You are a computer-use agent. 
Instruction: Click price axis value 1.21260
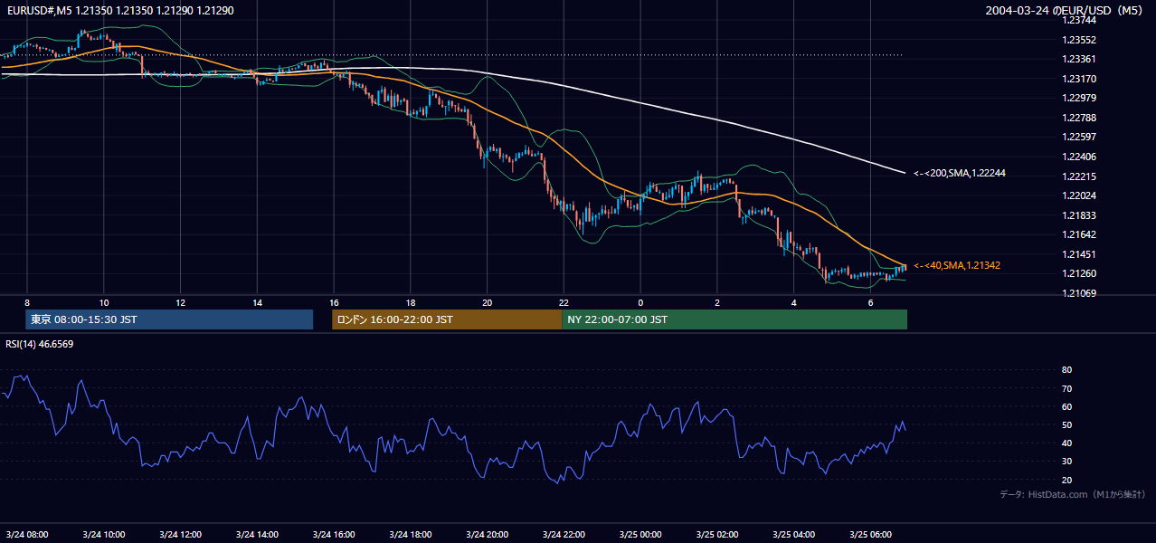pyautogui.click(x=1077, y=273)
